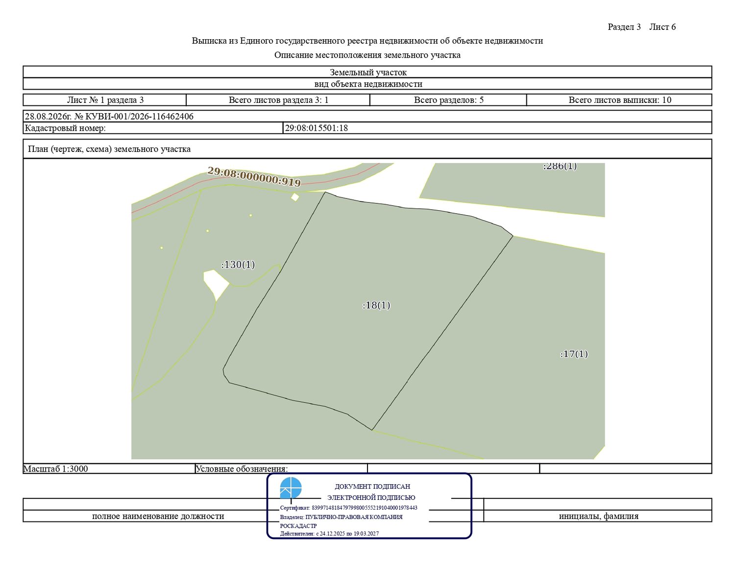The height and width of the screenshot is (568, 735).
Task: Select the parcel label :130(1)
Action: pos(238,265)
